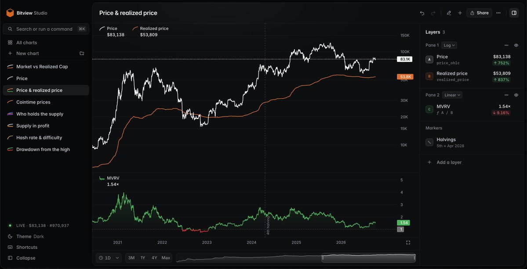The image size is (527, 269).
Task: Click the A badge of Price layer
Action: click(x=429, y=60)
